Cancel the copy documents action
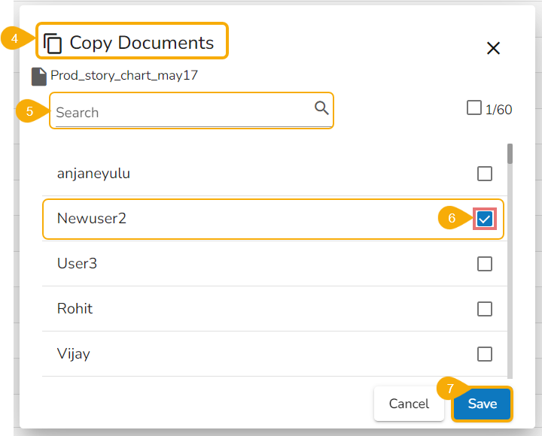This screenshot has width=542, height=436. 409,404
